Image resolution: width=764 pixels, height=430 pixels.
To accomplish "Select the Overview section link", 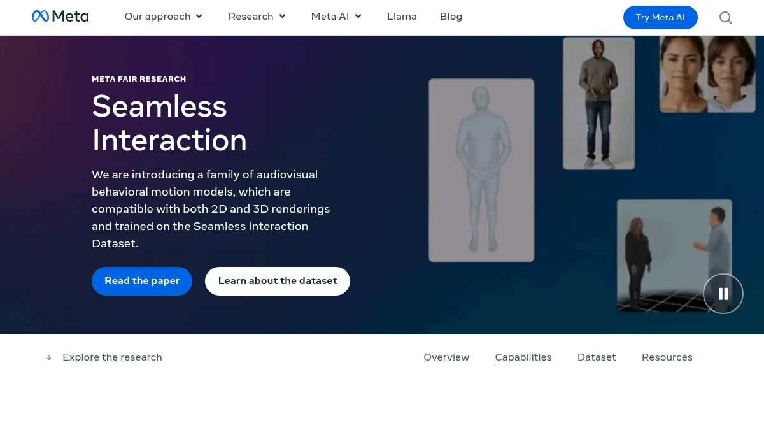I will (446, 357).
